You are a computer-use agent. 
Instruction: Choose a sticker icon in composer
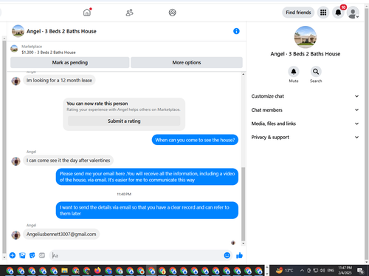click(x=32, y=255)
